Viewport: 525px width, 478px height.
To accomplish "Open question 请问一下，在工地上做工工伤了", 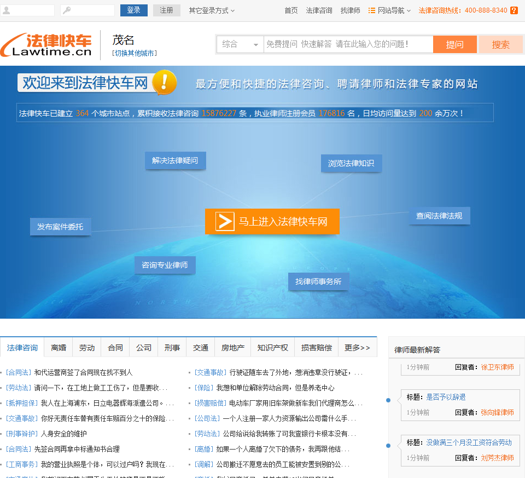I will [101, 388].
